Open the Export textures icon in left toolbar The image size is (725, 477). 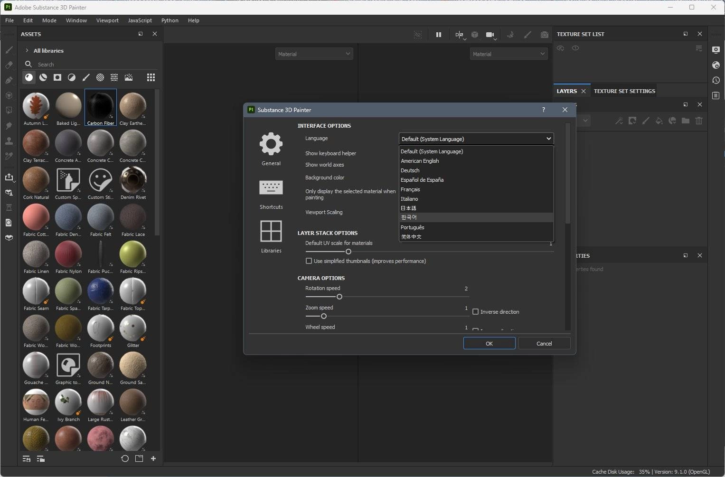point(9,177)
